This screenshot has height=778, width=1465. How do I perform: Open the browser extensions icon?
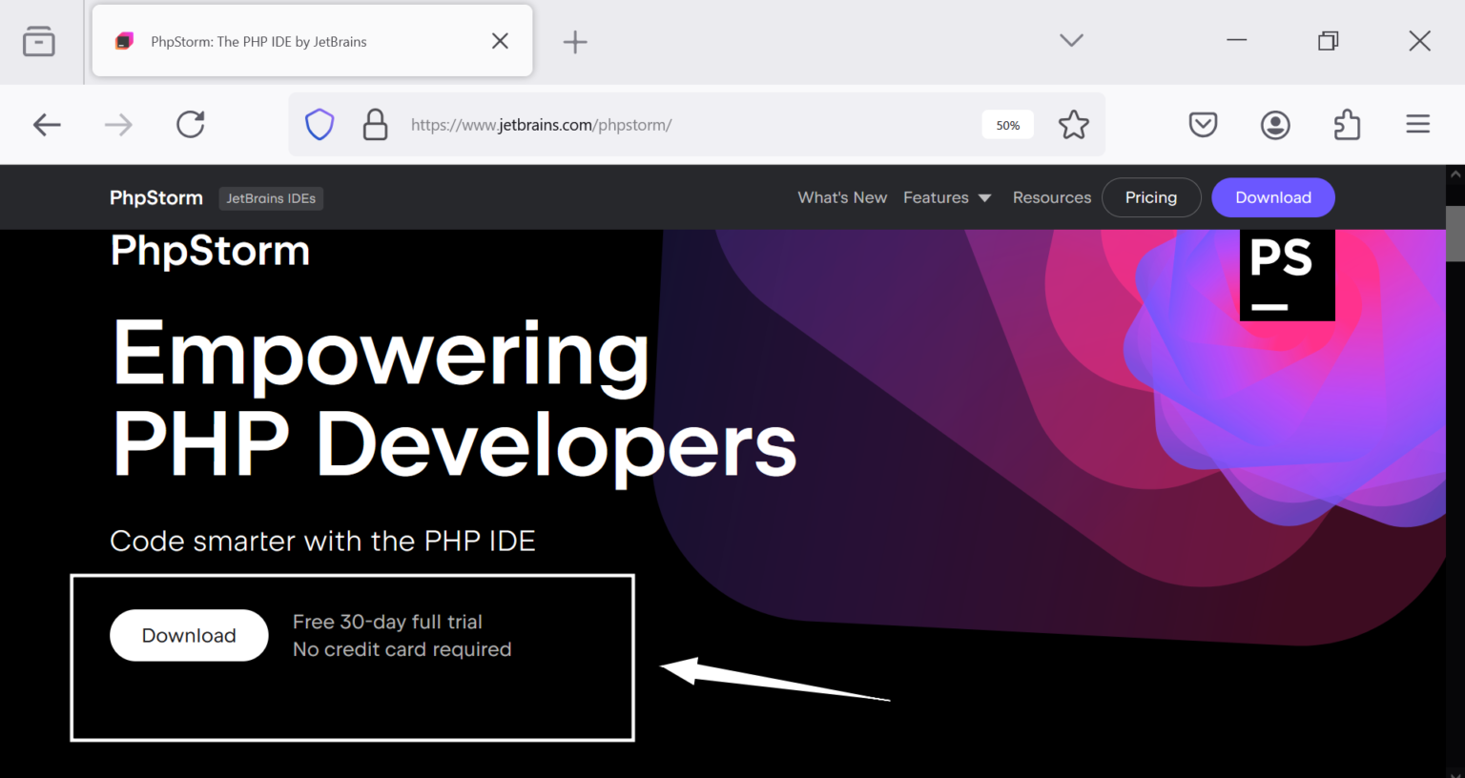coord(1347,124)
